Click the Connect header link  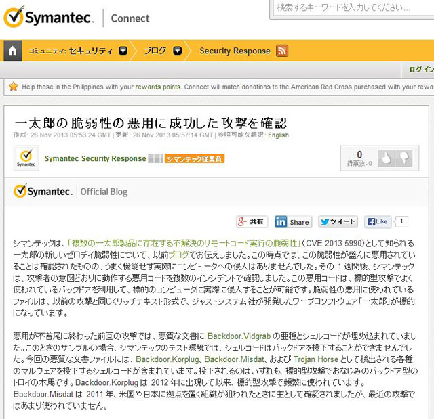[130, 18]
